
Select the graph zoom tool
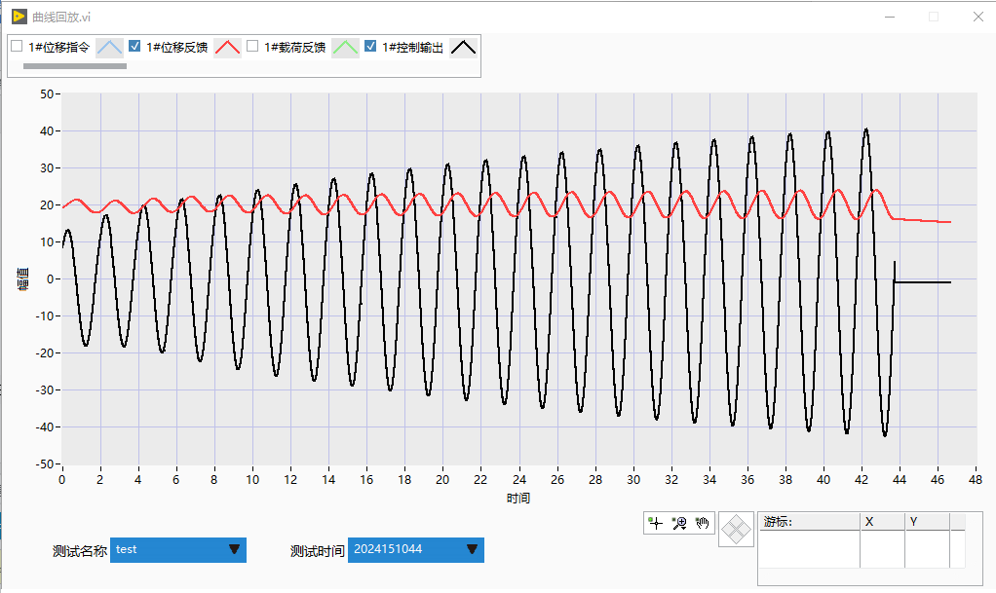pos(679,524)
